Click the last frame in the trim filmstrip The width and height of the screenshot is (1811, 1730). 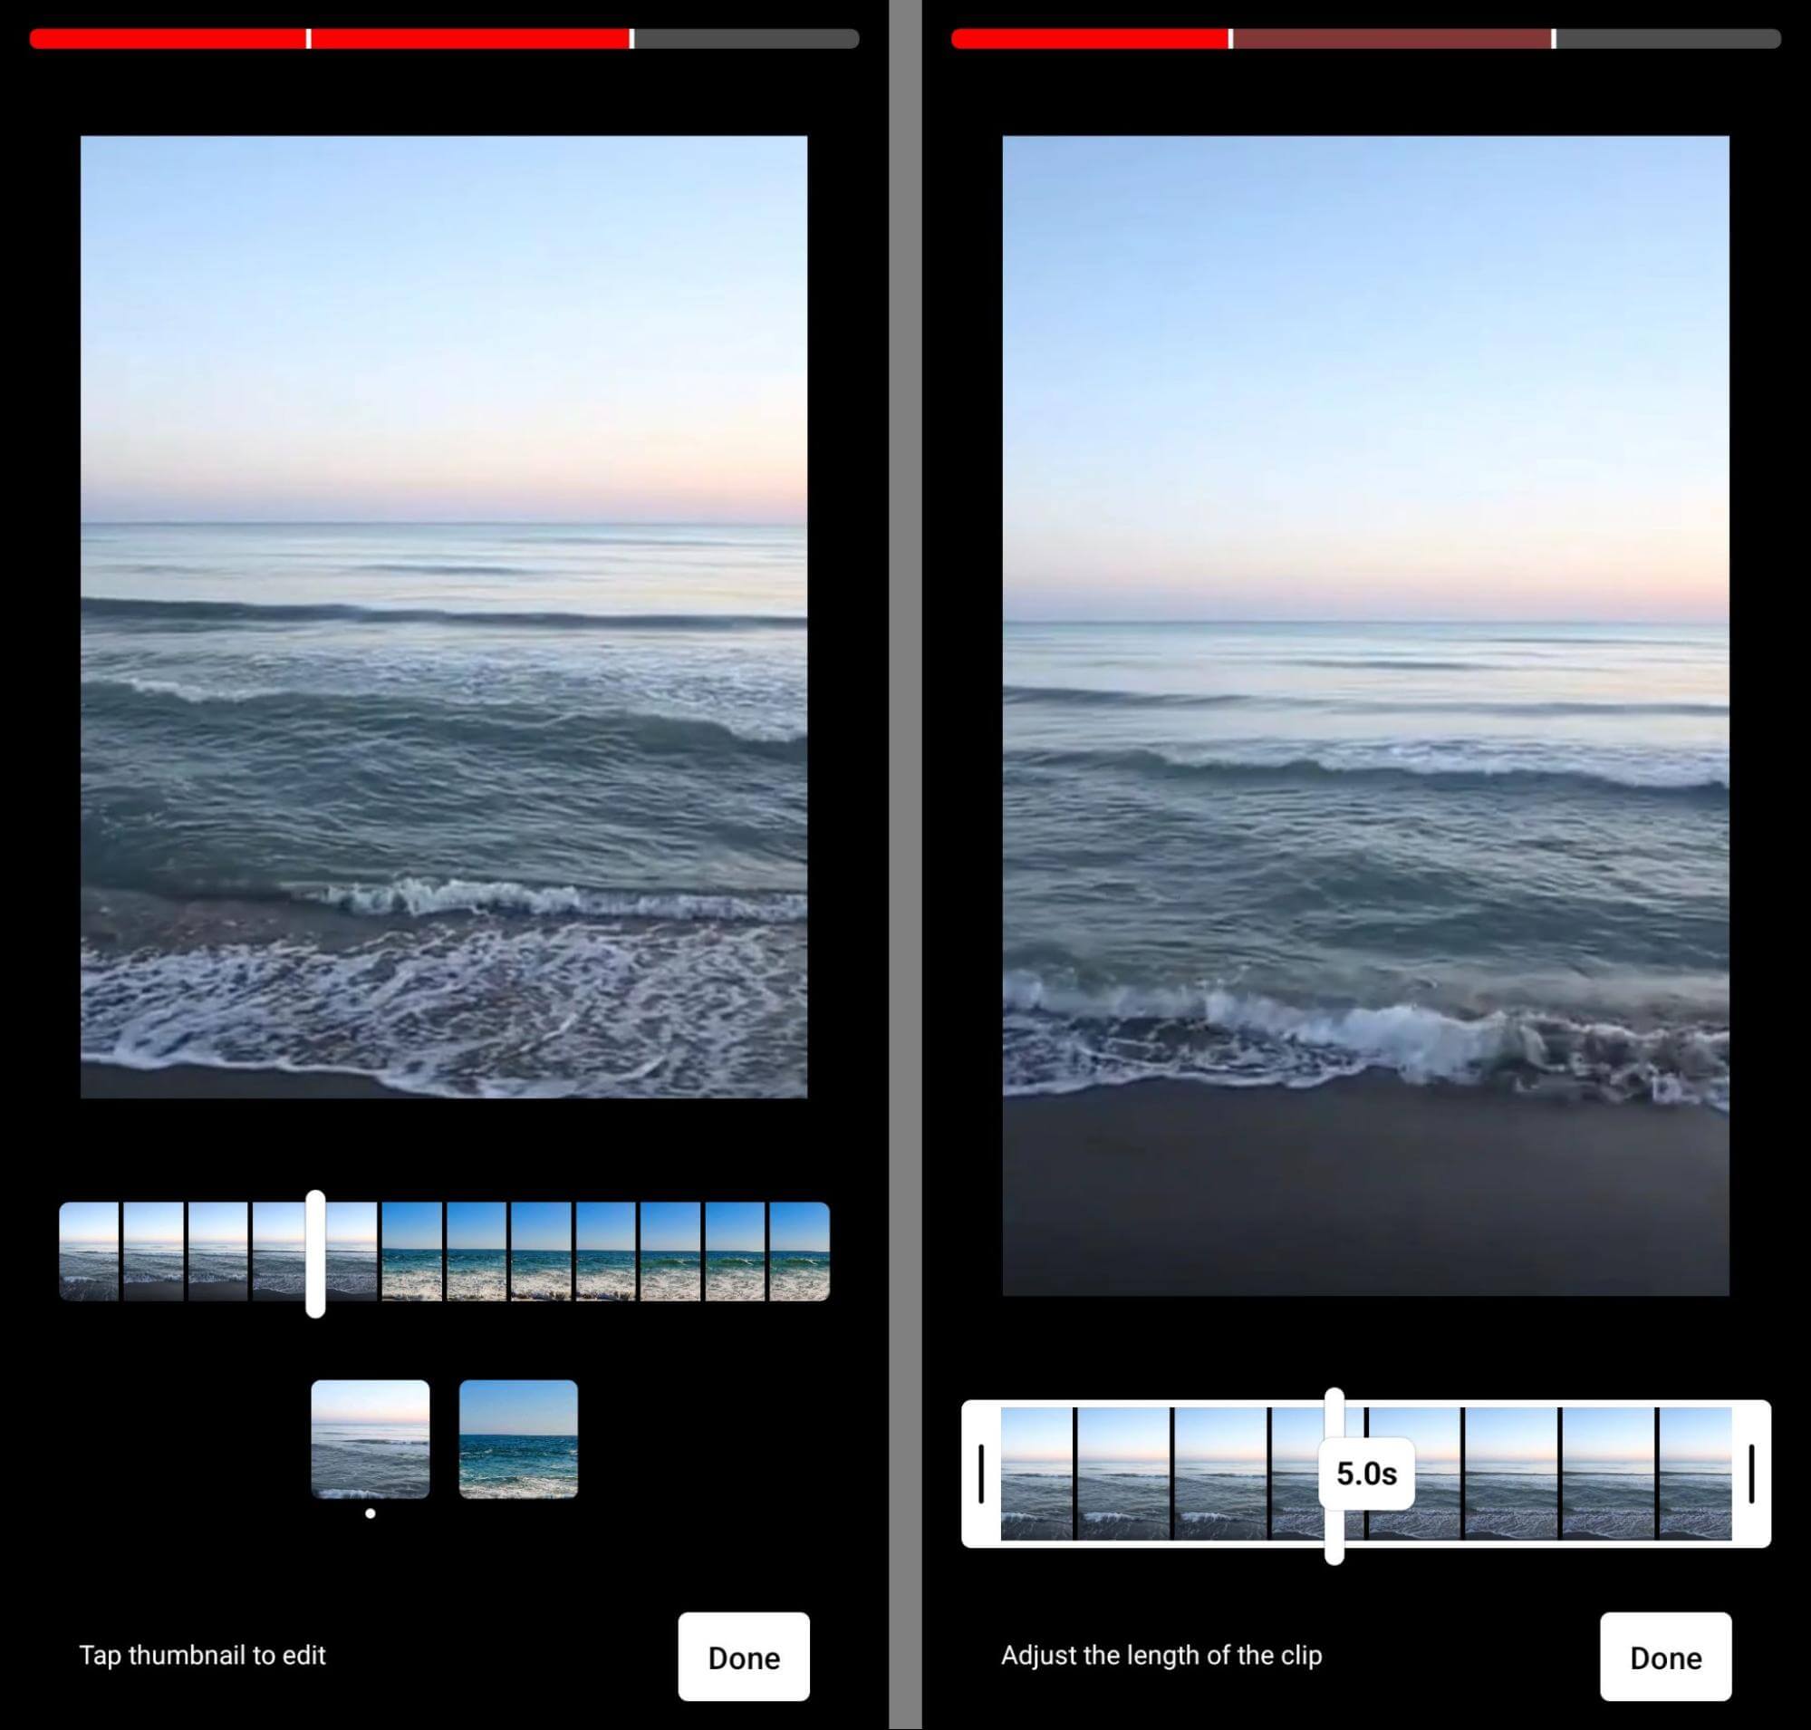1696,1474
